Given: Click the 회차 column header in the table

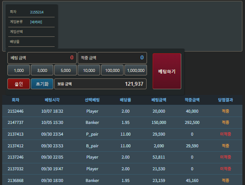Looking at the screenshot, I should [x=16, y=100].
